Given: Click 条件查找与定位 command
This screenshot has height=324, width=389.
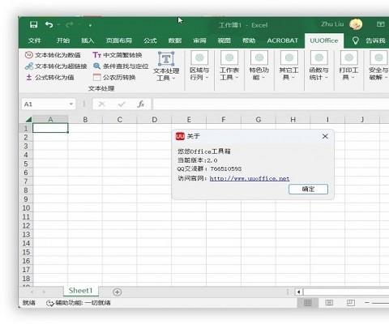Looking at the screenshot, I should 121,66.
